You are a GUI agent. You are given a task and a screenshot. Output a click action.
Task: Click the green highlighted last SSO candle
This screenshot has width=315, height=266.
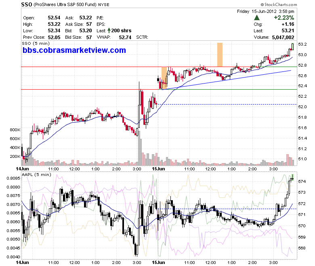[292, 46]
